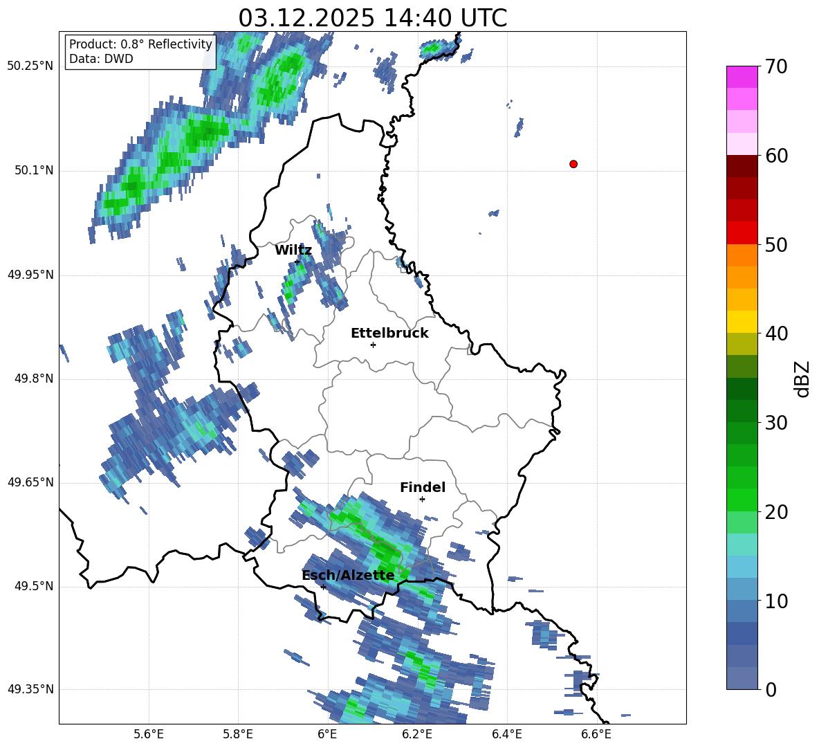819x748 pixels.
Task: Click the dBZ colorbar label
Action: coord(803,378)
